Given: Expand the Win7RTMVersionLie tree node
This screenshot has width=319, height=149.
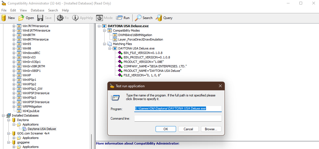Looking at the screenshot, I should point(14,26).
